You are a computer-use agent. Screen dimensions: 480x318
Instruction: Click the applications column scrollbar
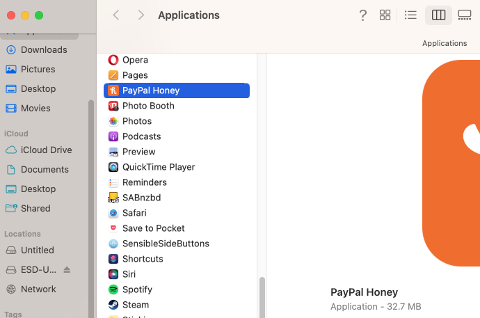click(262, 298)
